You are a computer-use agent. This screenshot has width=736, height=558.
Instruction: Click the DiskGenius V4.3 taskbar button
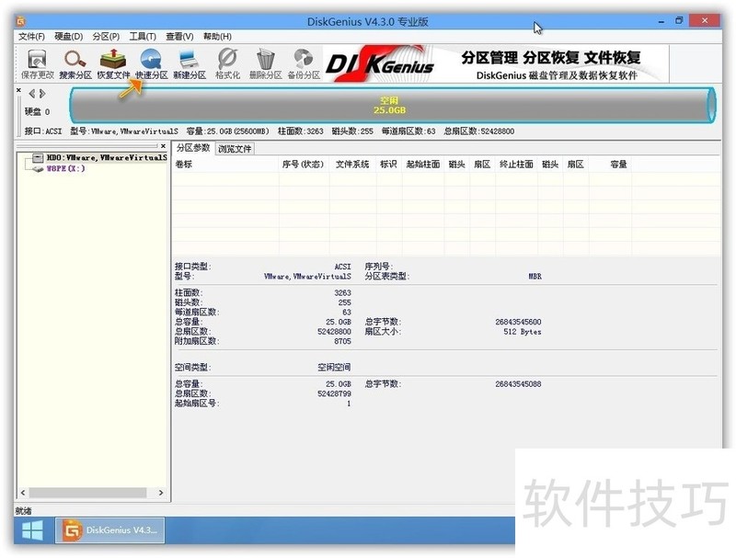click(x=110, y=530)
